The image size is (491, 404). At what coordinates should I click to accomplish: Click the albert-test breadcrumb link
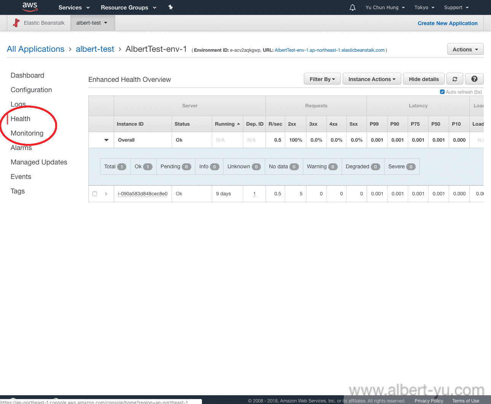tap(95, 49)
